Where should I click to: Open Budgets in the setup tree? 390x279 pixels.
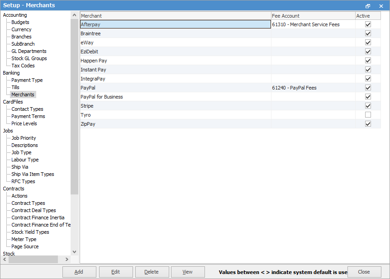[20, 22]
